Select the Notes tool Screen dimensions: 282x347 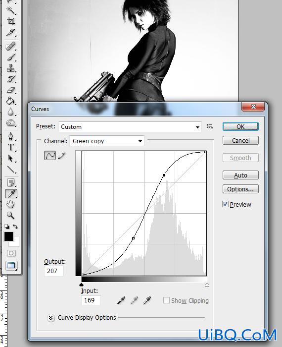click(10, 182)
